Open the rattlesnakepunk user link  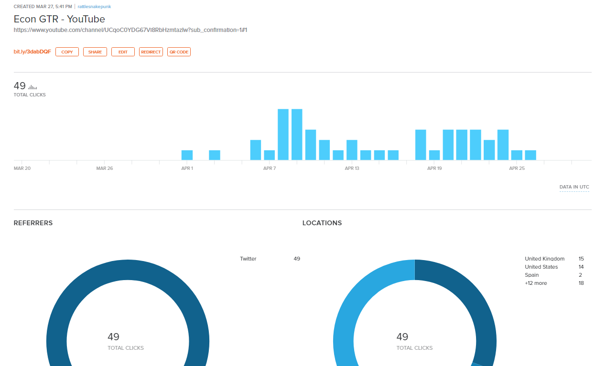94,7
